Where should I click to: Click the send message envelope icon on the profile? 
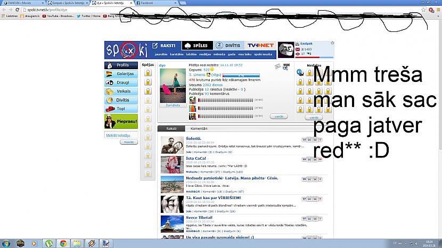pyautogui.click(x=277, y=66)
